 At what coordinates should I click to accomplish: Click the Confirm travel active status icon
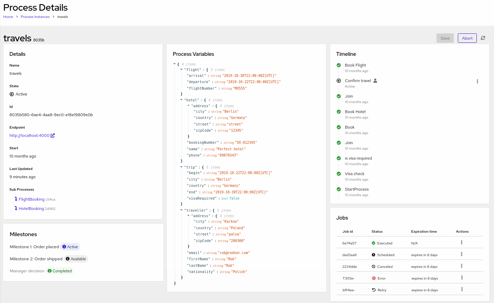click(x=339, y=81)
